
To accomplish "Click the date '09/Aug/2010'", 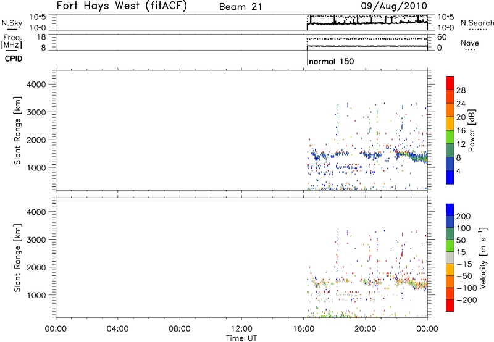I will pos(394,6).
